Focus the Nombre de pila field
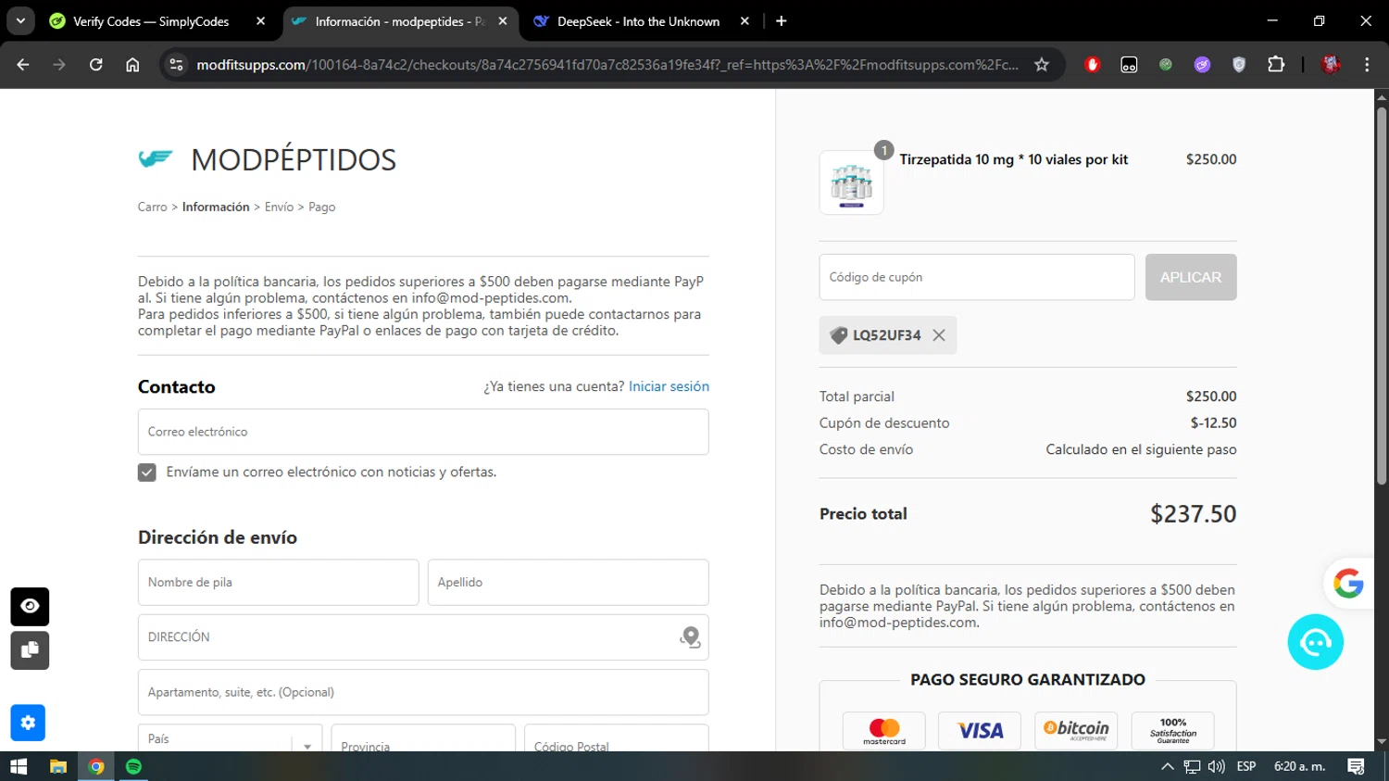This screenshot has width=1389, height=781. [278, 583]
